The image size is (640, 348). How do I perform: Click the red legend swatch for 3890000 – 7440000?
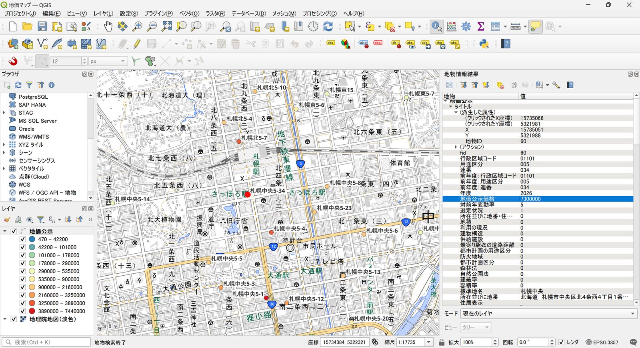[32, 311]
